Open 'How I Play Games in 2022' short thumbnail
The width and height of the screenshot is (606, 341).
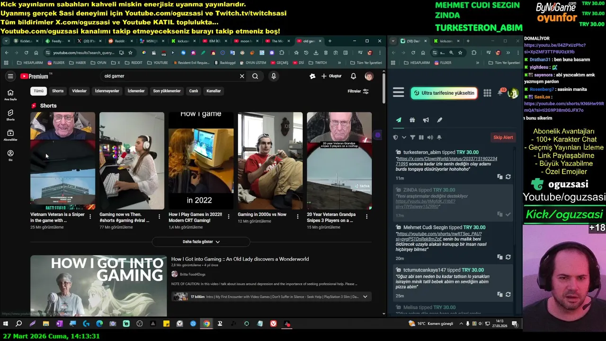point(201,161)
